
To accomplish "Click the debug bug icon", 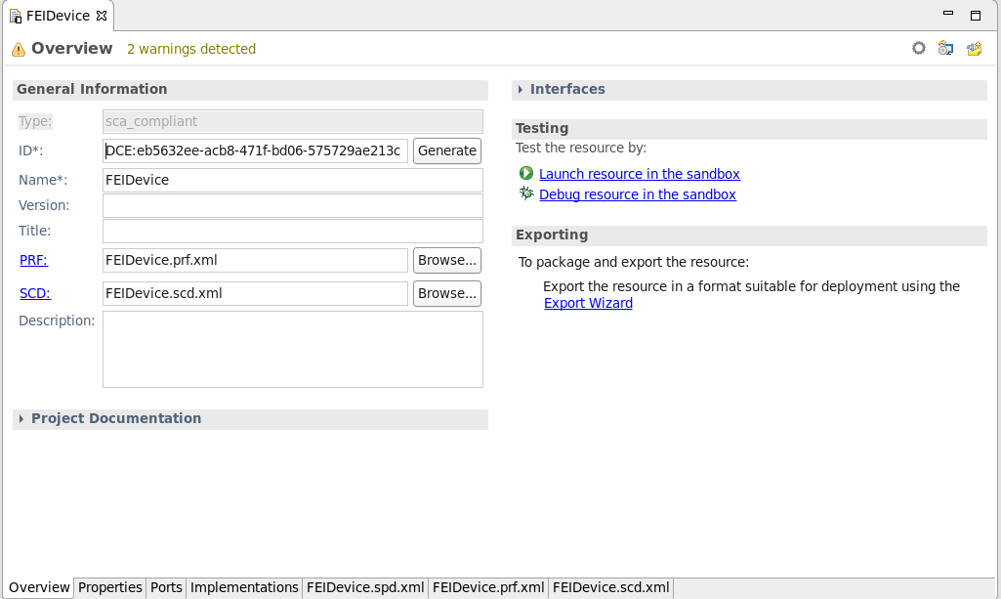I will pos(526,194).
